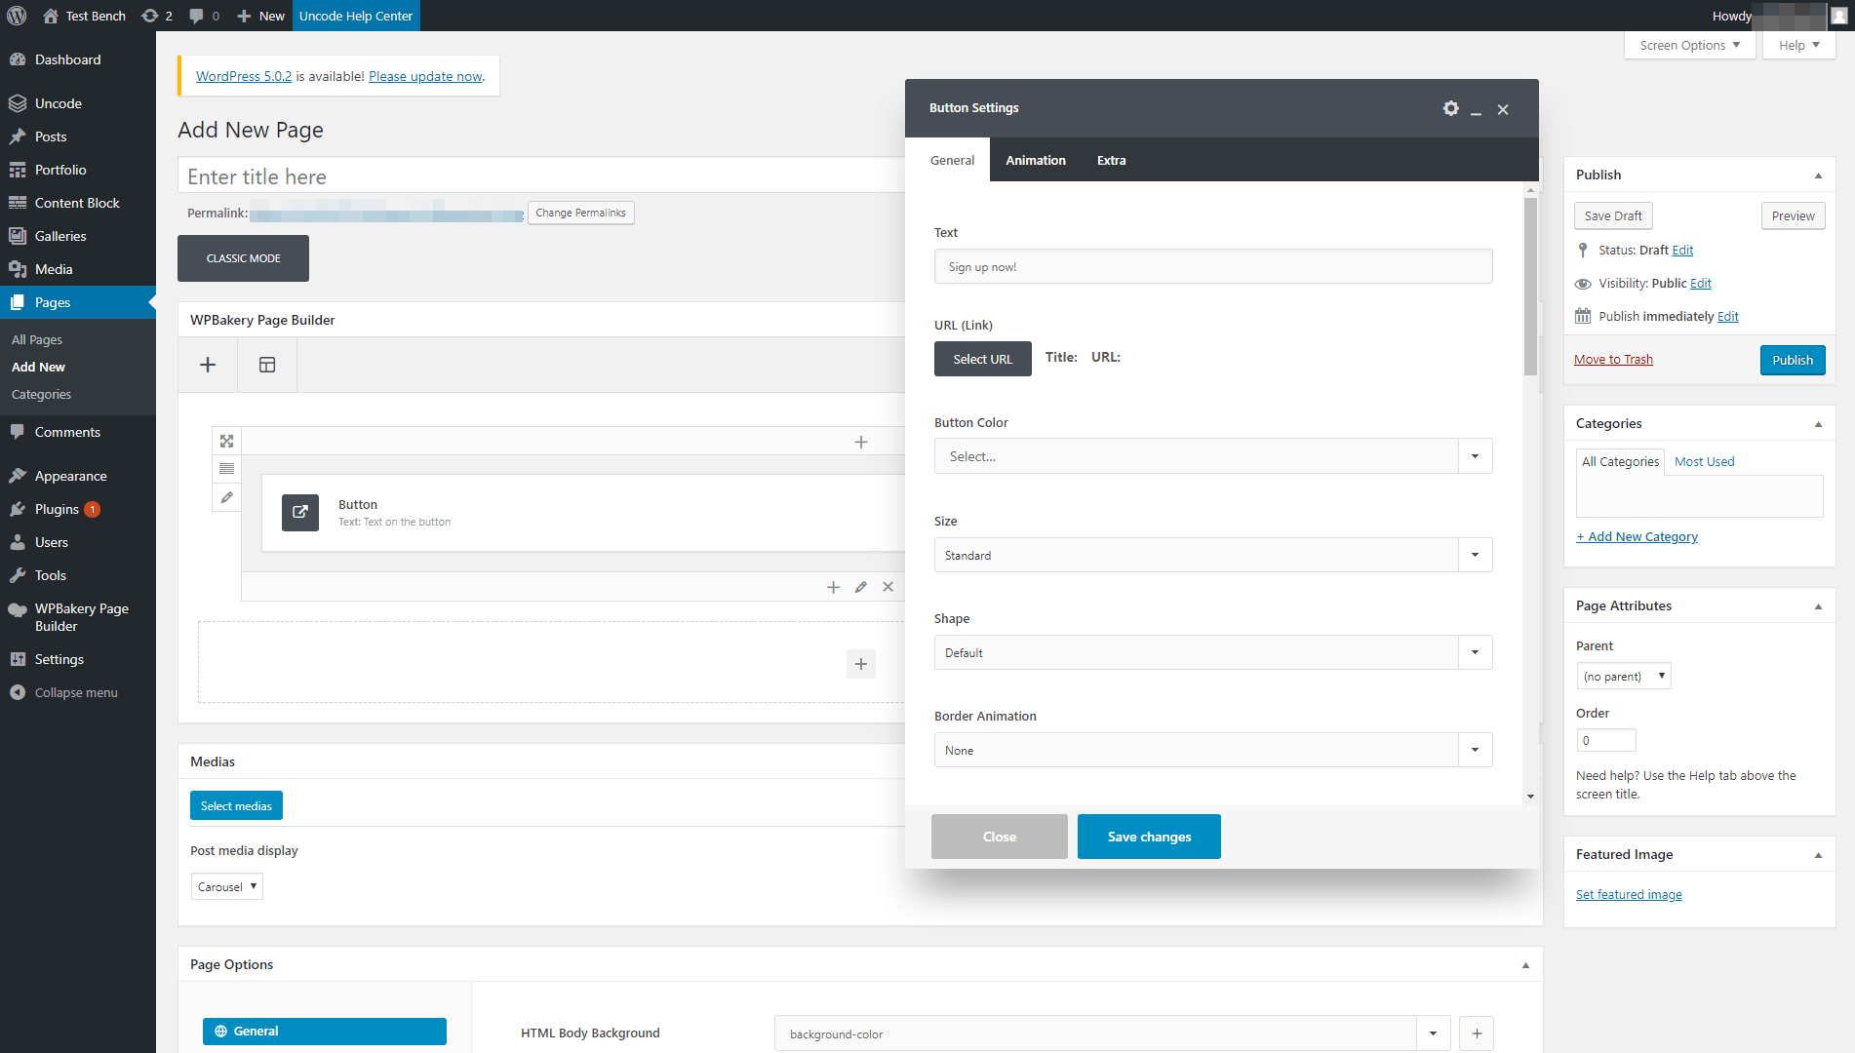
Task: Switch to the Extra tab
Action: pos(1111,160)
